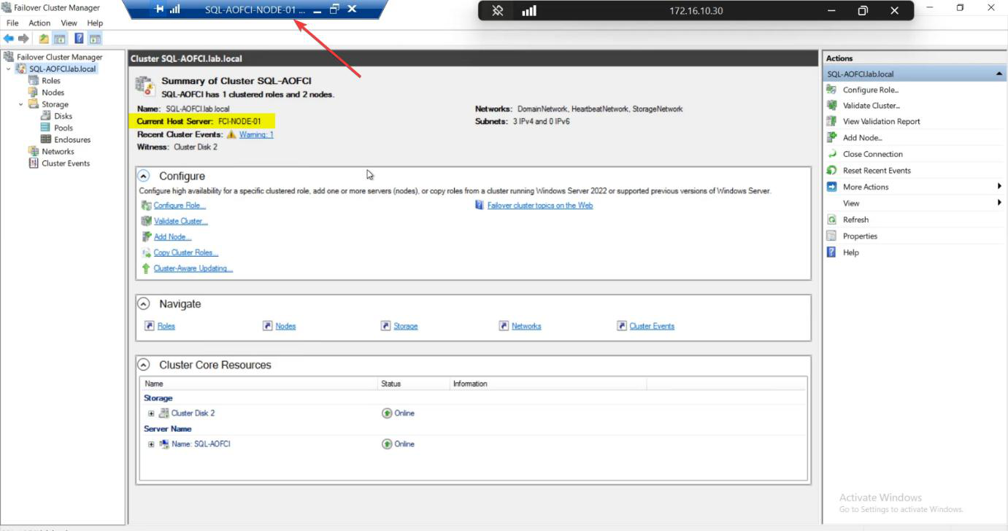Open the Help menu in the menu bar

coord(95,23)
